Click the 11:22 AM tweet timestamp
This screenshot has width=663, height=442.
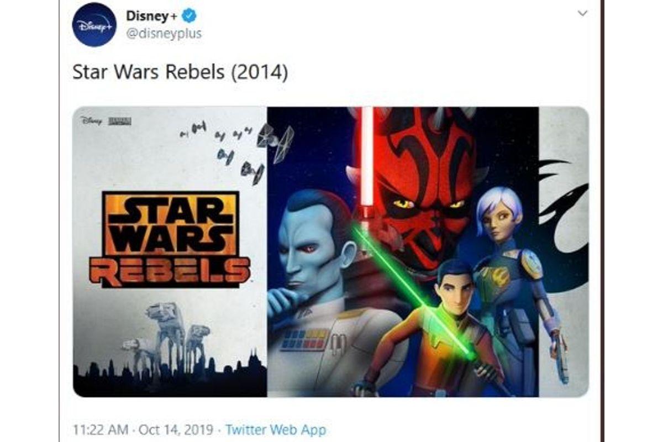101,429
